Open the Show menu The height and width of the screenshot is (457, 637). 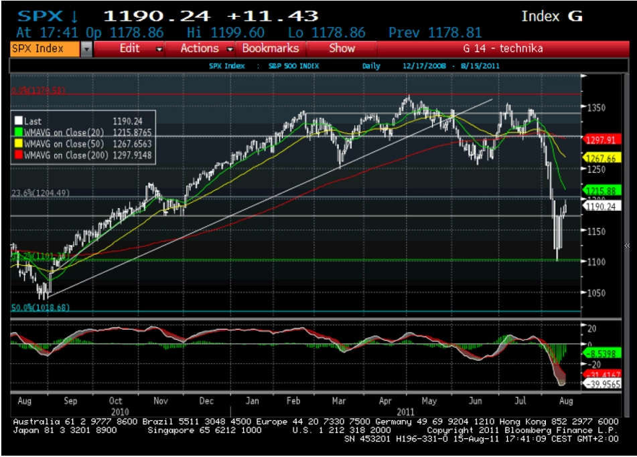[342, 49]
